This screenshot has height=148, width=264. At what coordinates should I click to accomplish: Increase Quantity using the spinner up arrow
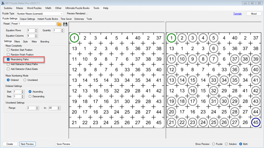[x=62, y=29]
